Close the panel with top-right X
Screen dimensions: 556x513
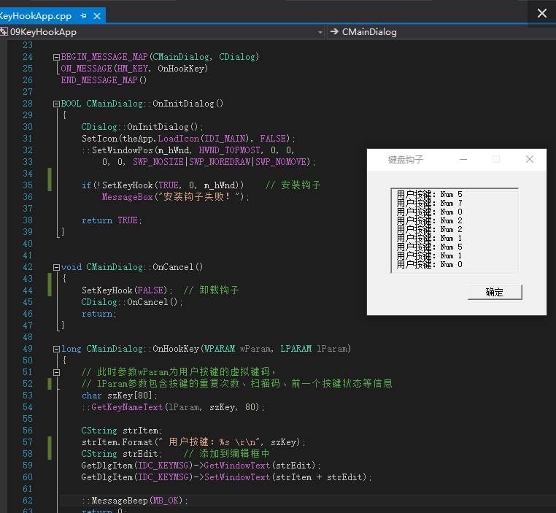[541, 13]
